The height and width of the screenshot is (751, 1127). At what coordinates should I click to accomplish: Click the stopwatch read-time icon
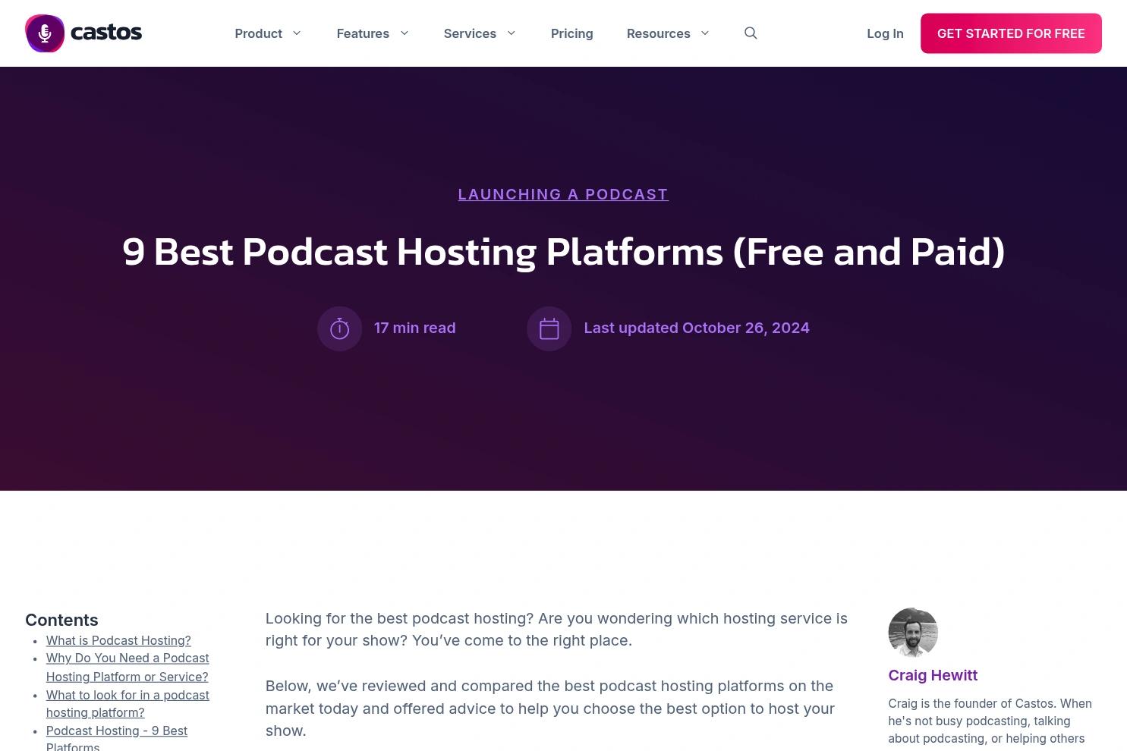[x=339, y=328]
